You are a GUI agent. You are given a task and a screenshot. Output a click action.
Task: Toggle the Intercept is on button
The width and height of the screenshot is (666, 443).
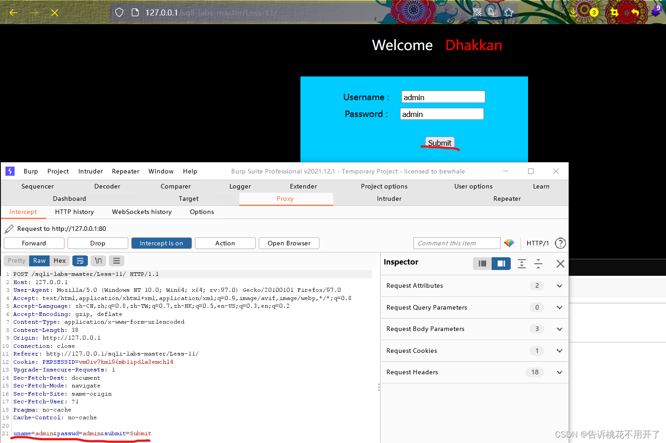[x=162, y=243]
